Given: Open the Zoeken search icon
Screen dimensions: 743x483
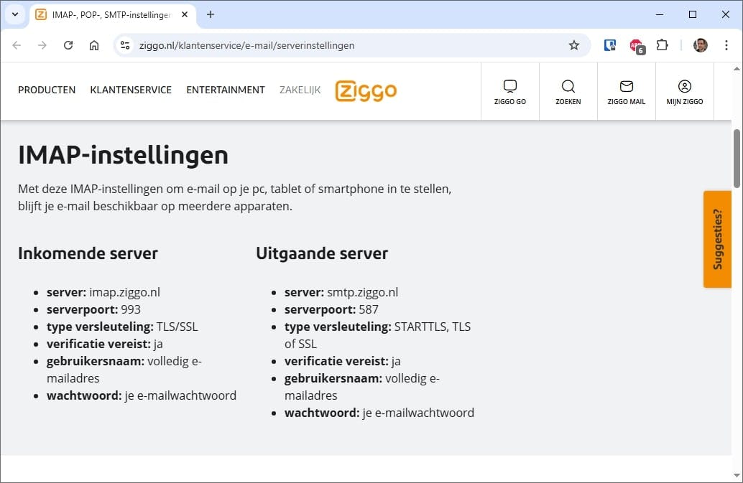Looking at the screenshot, I should 568,90.
